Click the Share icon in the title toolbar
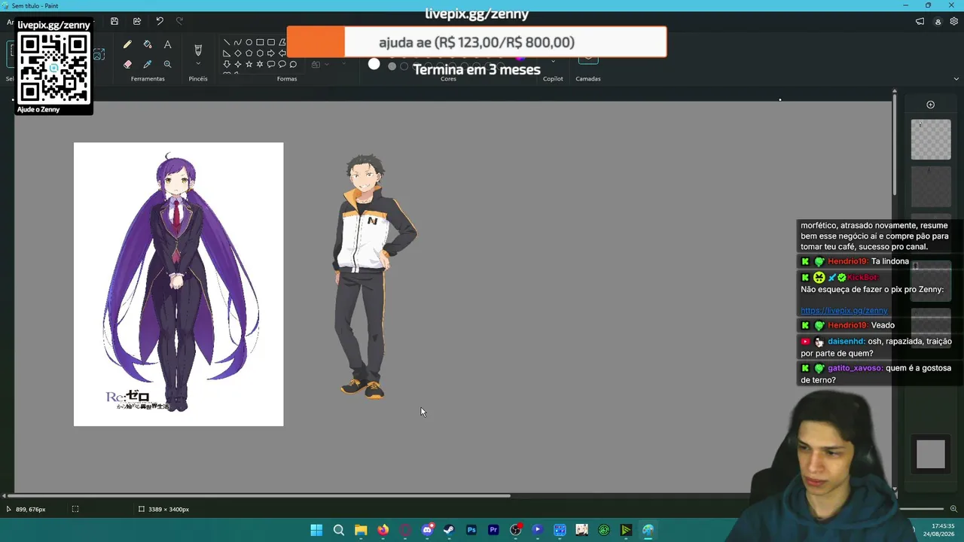 point(137,21)
